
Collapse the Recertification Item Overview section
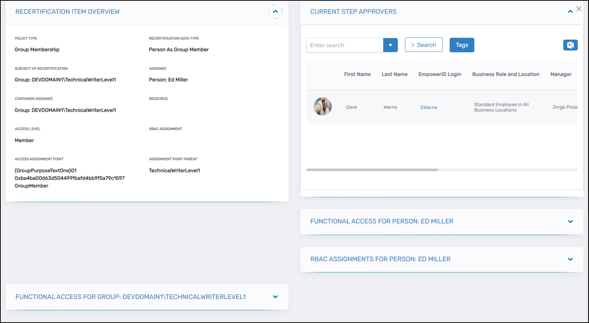[275, 12]
